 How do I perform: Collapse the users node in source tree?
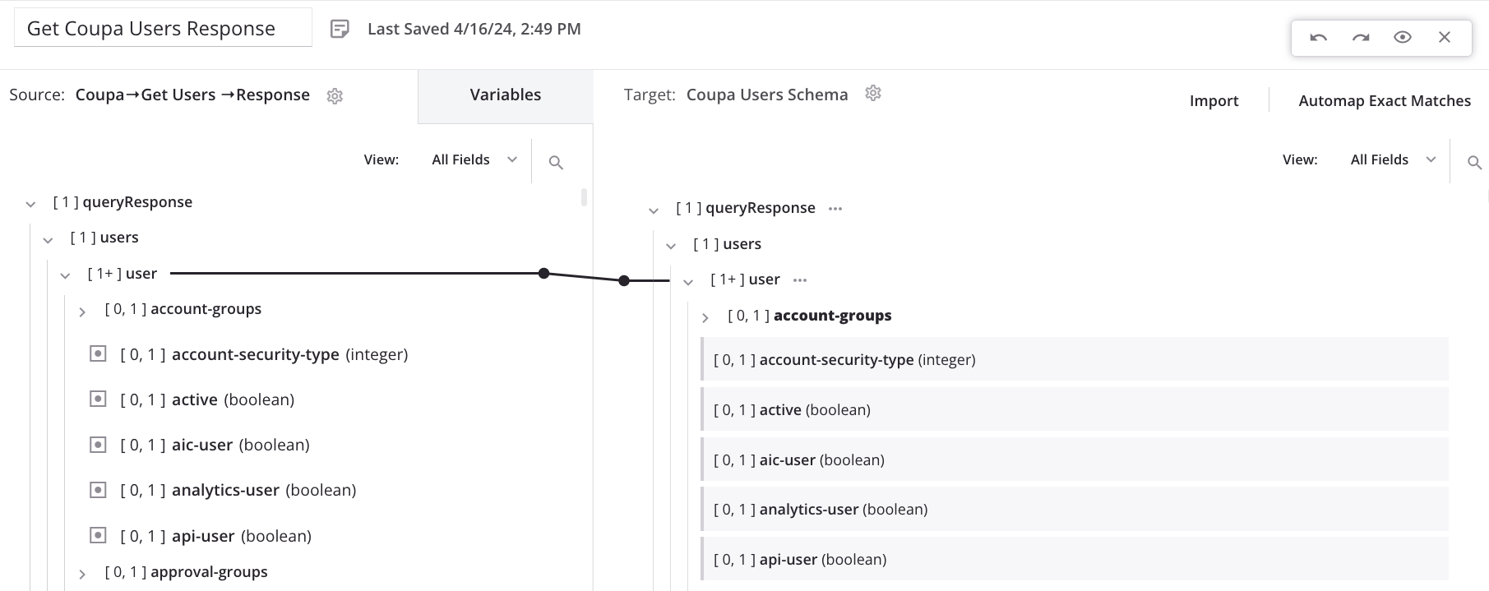click(48, 239)
